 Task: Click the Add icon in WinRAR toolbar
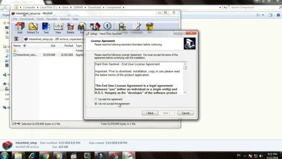[x=19, y=28]
